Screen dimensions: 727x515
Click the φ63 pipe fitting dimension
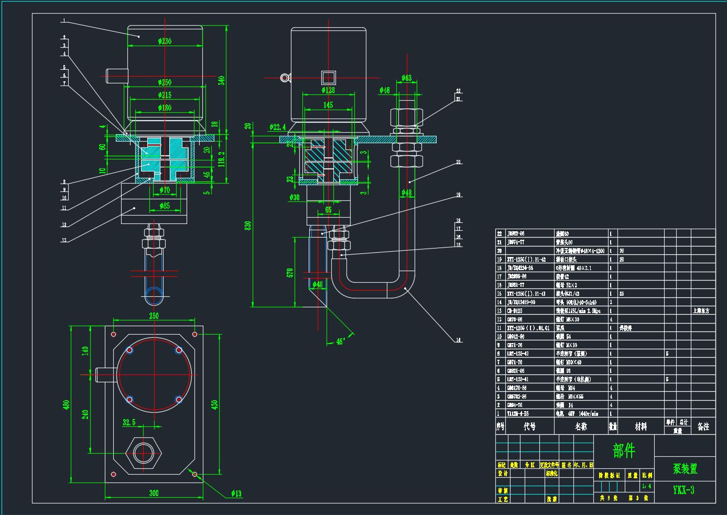tap(406, 78)
